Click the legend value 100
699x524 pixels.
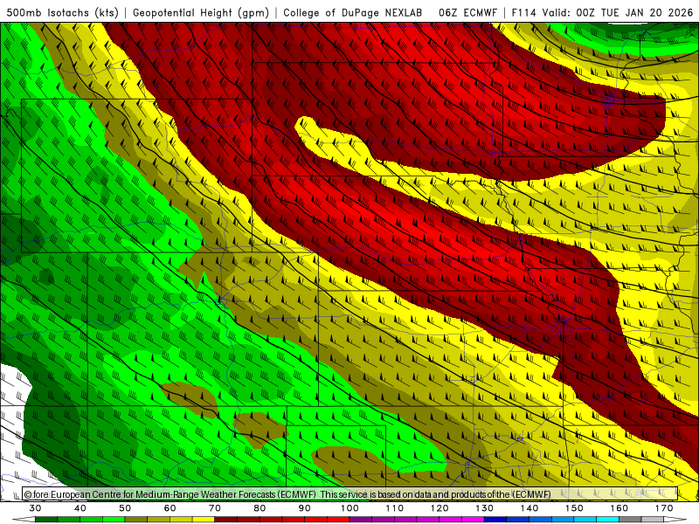click(350, 508)
